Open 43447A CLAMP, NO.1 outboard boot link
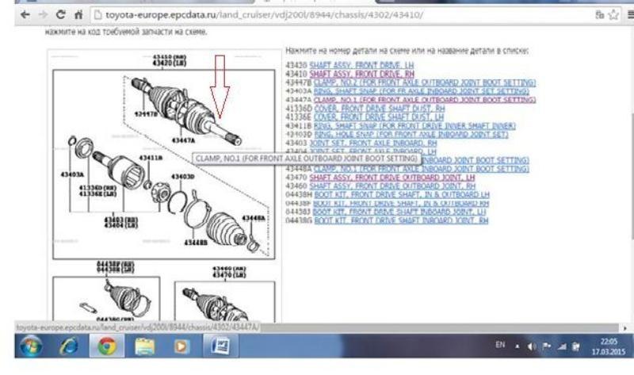Viewport: 634px width, 375px height. pyautogui.click(x=425, y=100)
